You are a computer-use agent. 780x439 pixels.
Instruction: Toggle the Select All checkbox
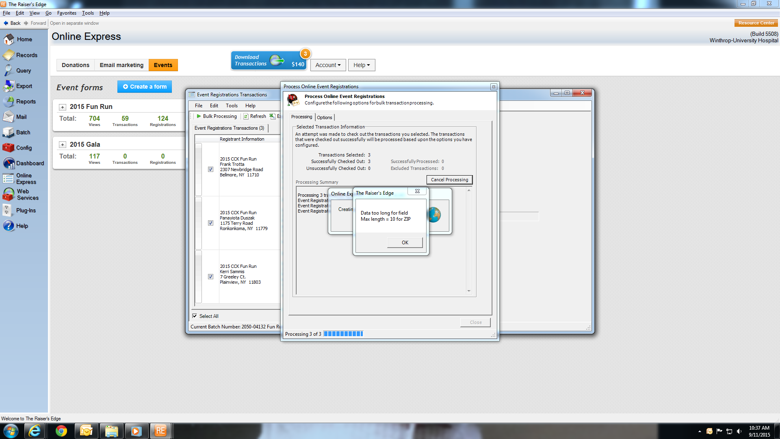coord(195,316)
